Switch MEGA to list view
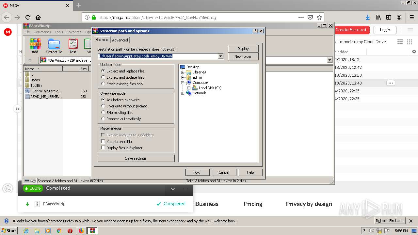 click(x=400, y=42)
